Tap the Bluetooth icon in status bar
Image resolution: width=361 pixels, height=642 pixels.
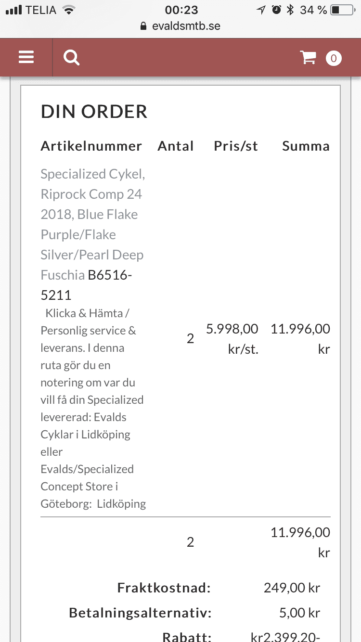(290, 10)
